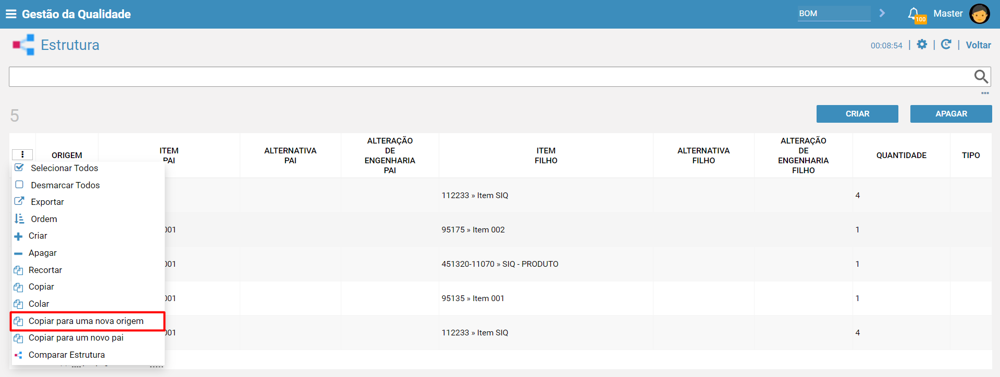The width and height of the screenshot is (1000, 377).
Task: Open the settings gear icon
Action: tap(922, 45)
